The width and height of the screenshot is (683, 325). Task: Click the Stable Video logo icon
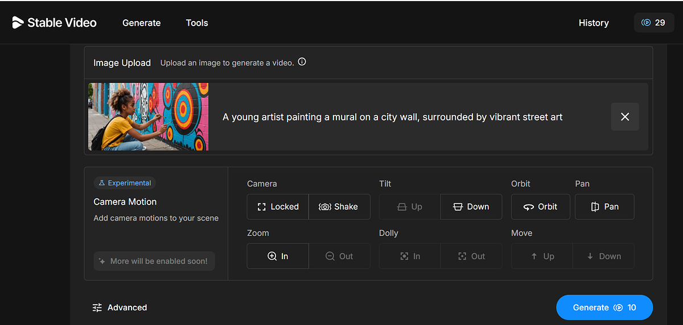[x=18, y=23]
